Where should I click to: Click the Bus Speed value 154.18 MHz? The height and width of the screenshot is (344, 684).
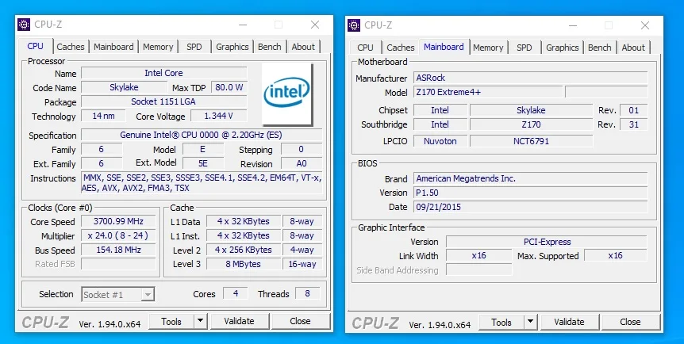coord(118,250)
